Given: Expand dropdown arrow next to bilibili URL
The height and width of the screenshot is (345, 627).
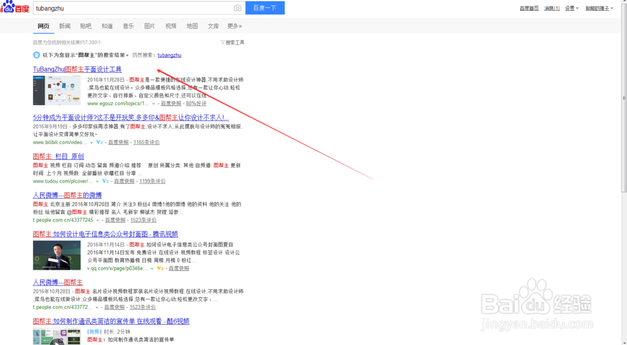Looking at the screenshot, I should pos(91,143).
